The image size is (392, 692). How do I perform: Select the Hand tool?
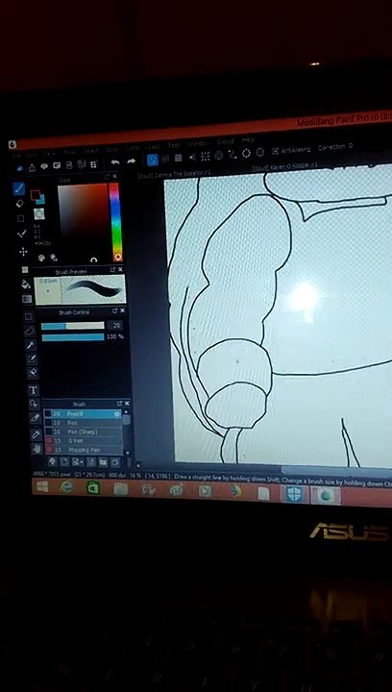(37, 449)
